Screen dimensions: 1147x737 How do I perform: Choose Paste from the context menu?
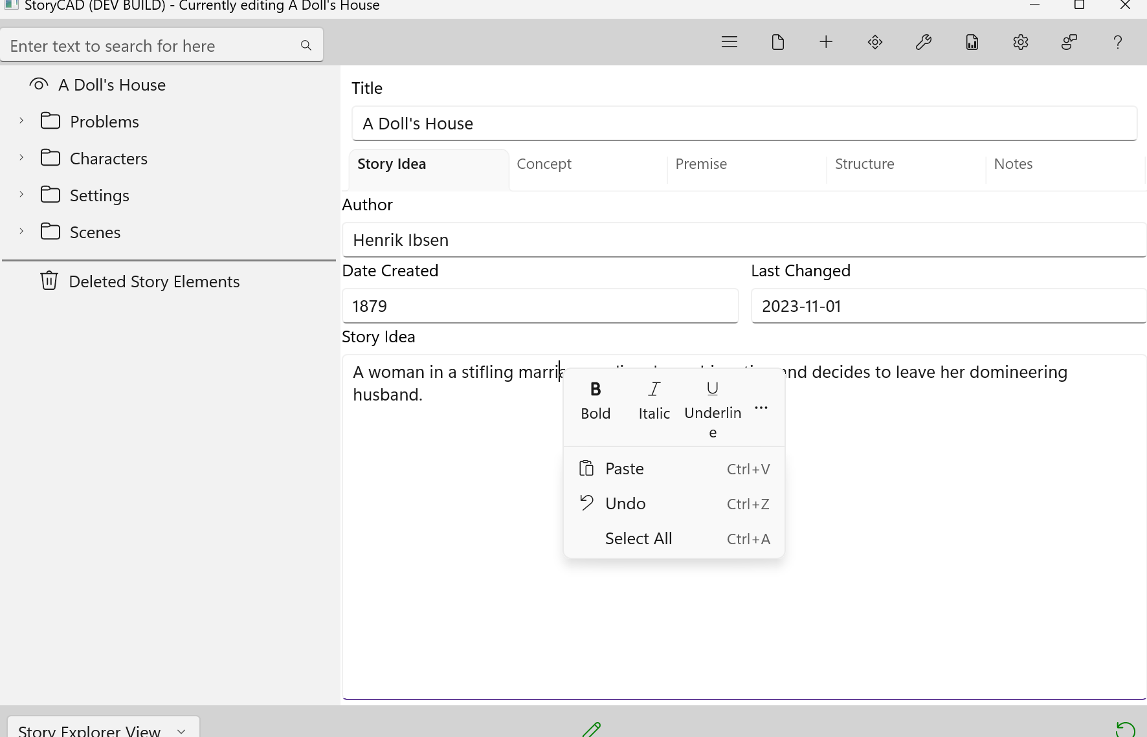point(623,468)
